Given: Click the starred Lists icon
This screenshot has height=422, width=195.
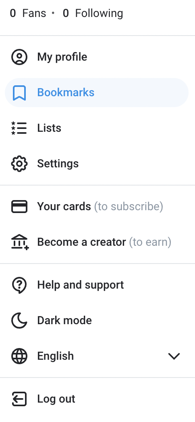Looking at the screenshot, I should point(19,128).
